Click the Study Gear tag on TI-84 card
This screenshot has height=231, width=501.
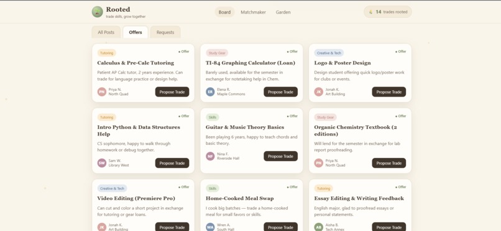pyautogui.click(x=217, y=53)
